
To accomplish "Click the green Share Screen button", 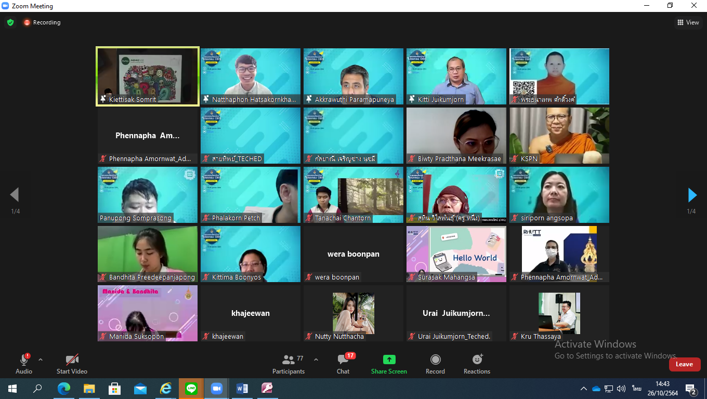I will 389,364.
